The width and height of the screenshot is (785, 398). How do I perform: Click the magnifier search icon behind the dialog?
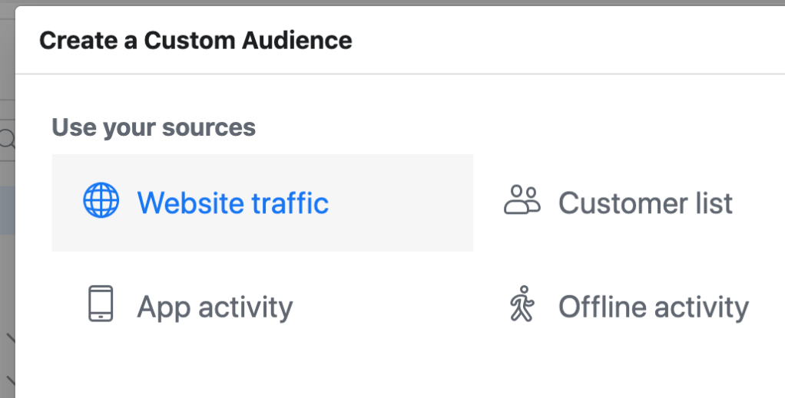pos(8,140)
